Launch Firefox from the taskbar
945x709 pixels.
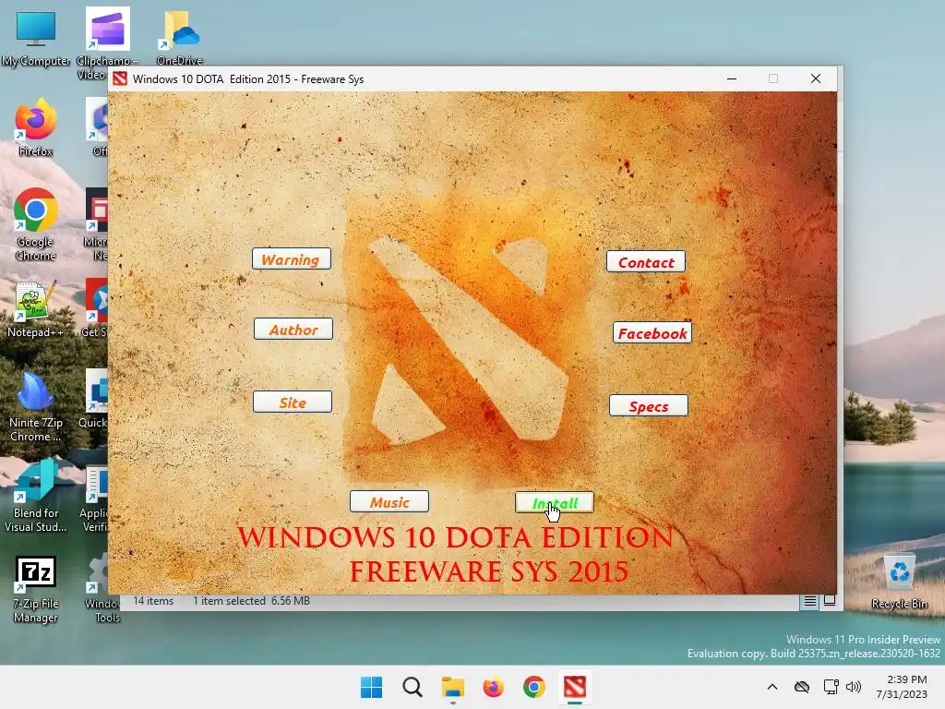point(493,687)
